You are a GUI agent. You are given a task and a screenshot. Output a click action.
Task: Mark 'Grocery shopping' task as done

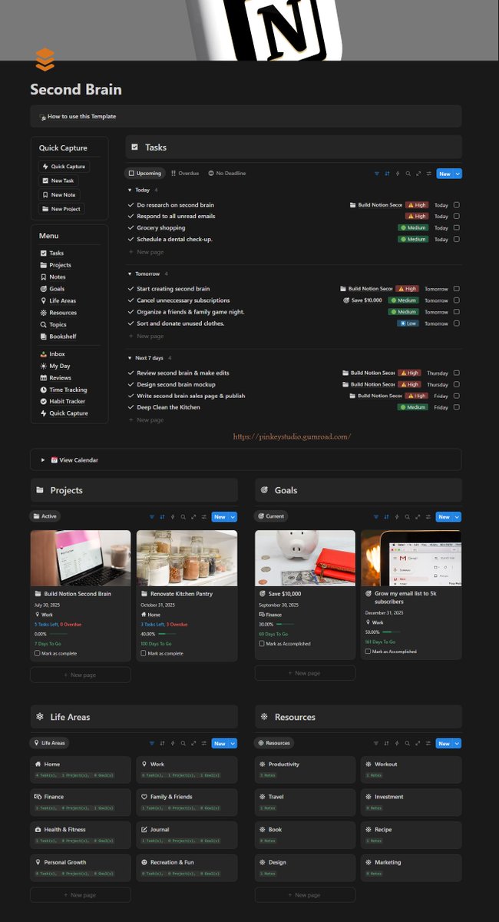click(457, 228)
